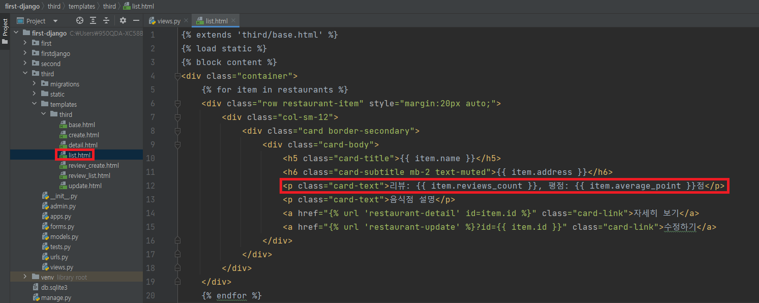Image resolution: width=759 pixels, height=303 pixels.
Task: Toggle the vertical Project tool window tab
Action: [x=5, y=33]
